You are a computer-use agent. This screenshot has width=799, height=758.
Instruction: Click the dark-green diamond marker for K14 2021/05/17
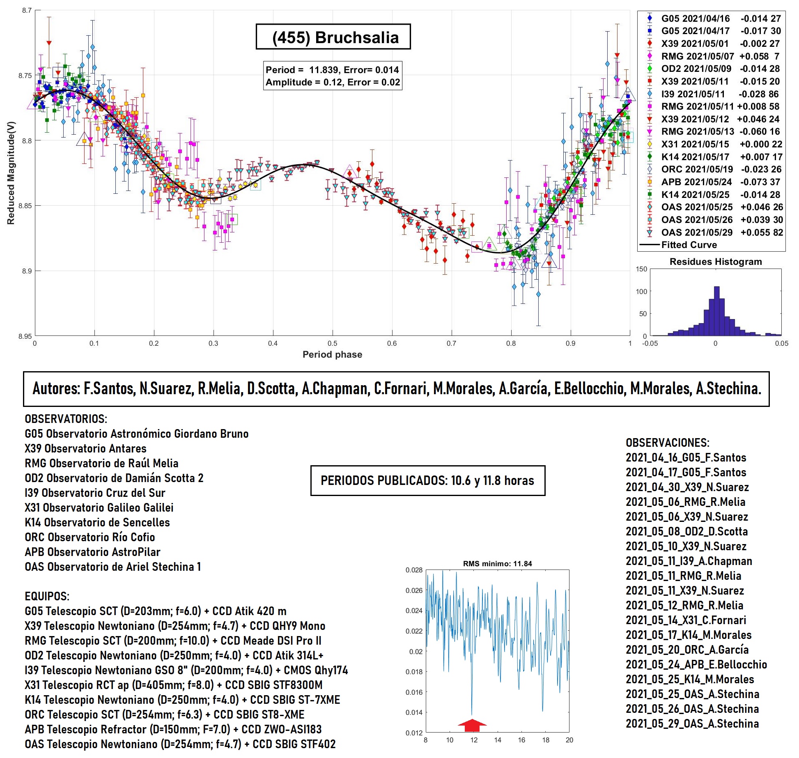coord(650,156)
